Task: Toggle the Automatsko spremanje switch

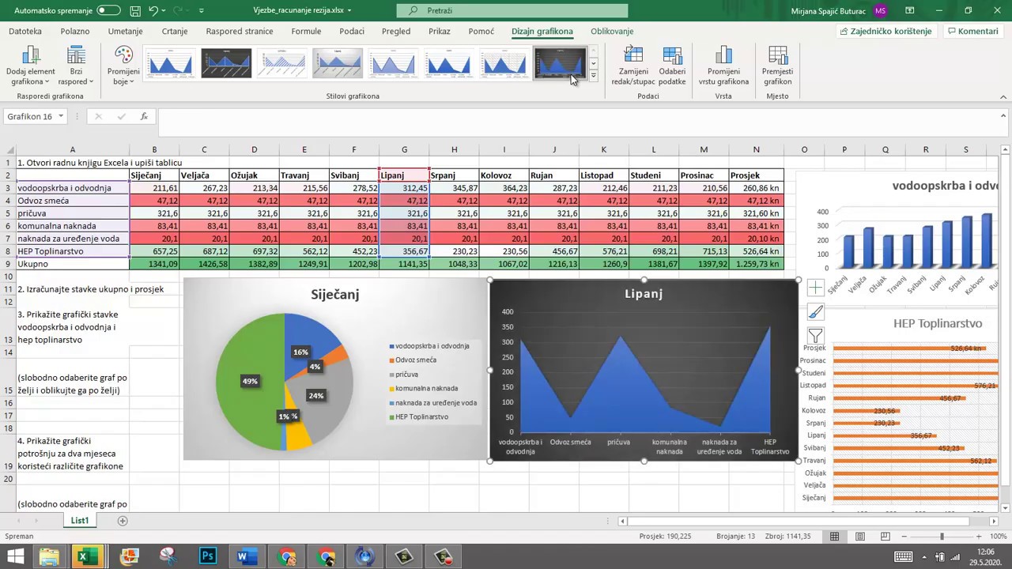Action: pyautogui.click(x=108, y=11)
